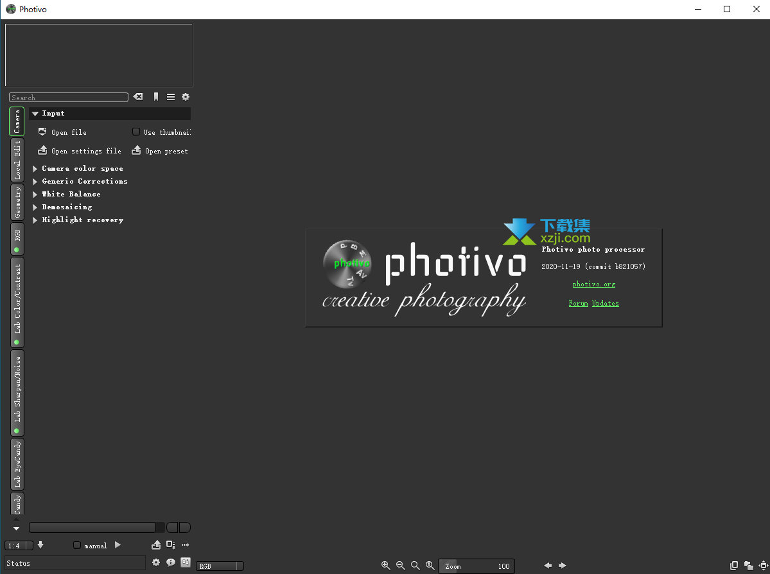
Task: Click Open preset button
Action: coord(160,151)
